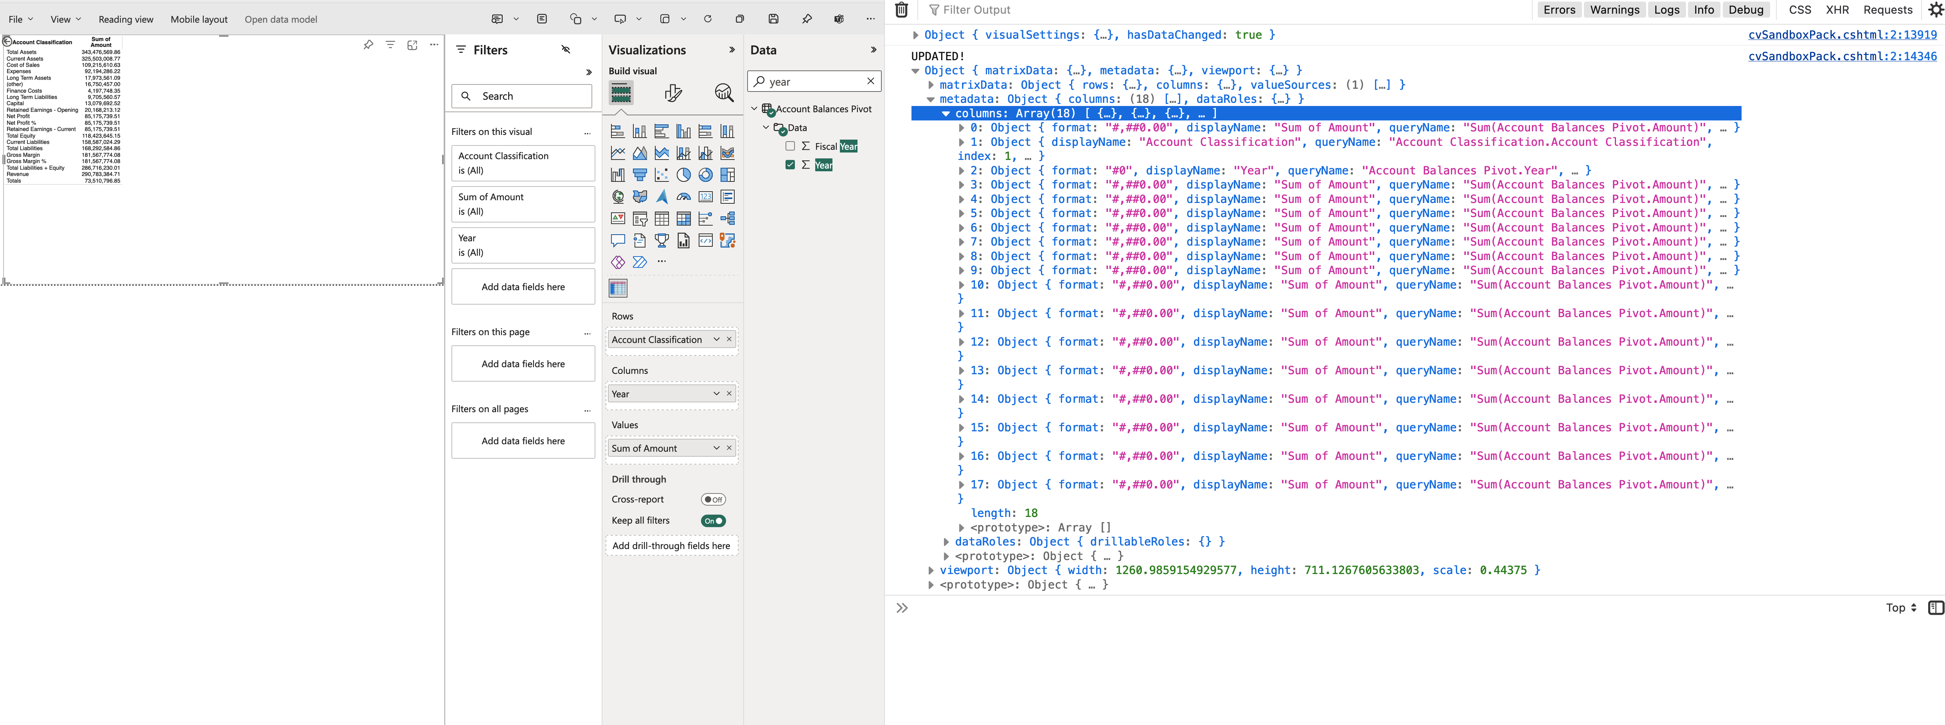Clear the console output with the trash icon
Image resolution: width=1945 pixels, height=725 pixels.
[901, 9]
